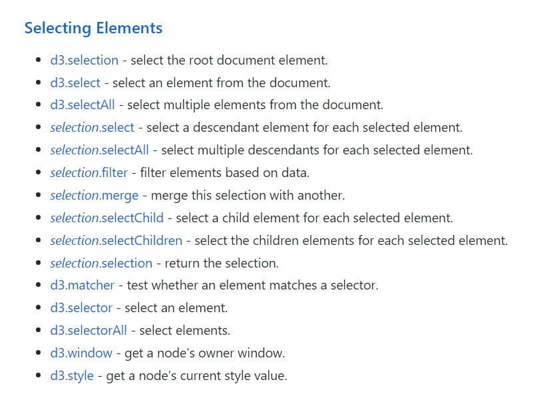Open the selection.merge link

94,195
